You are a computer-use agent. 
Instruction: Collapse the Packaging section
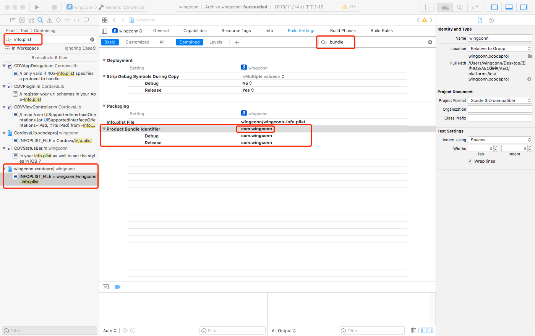point(104,106)
